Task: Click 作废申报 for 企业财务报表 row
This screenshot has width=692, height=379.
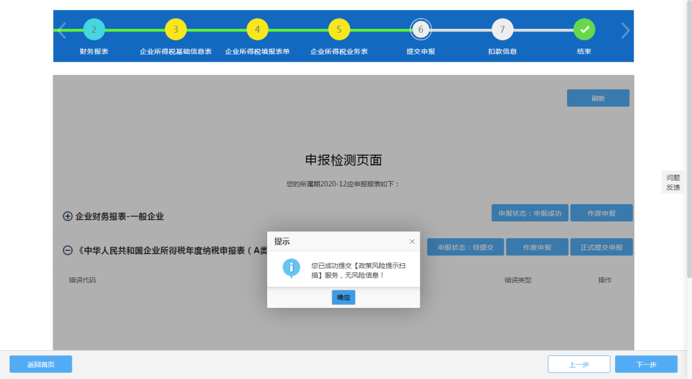Action: (602, 213)
